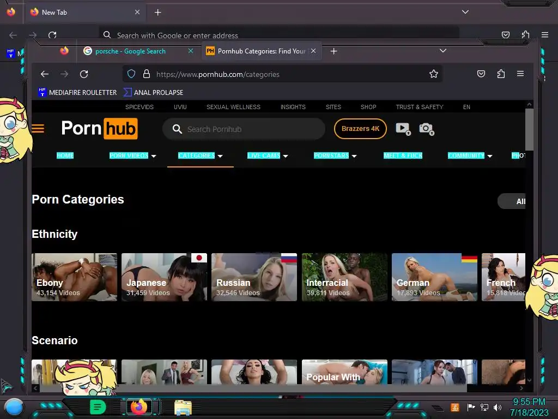This screenshot has height=419, width=558.
Task: Open MEDIAFIRE ROULETTER bookmark
Action: point(77,92)
